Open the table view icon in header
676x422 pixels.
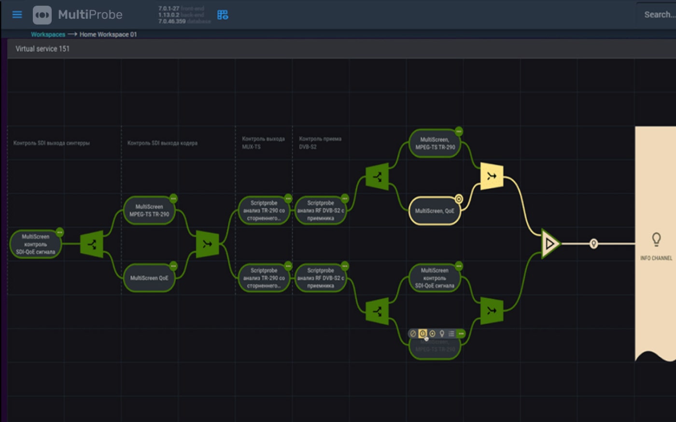pyautogui.click(x=223, y=15)
